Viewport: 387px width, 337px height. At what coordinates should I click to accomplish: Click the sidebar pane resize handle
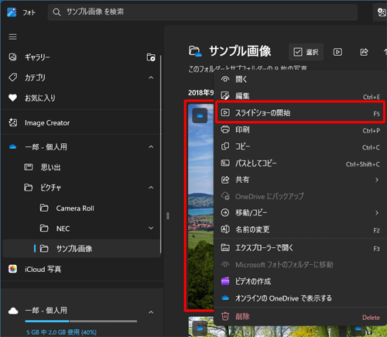[167, 215]
